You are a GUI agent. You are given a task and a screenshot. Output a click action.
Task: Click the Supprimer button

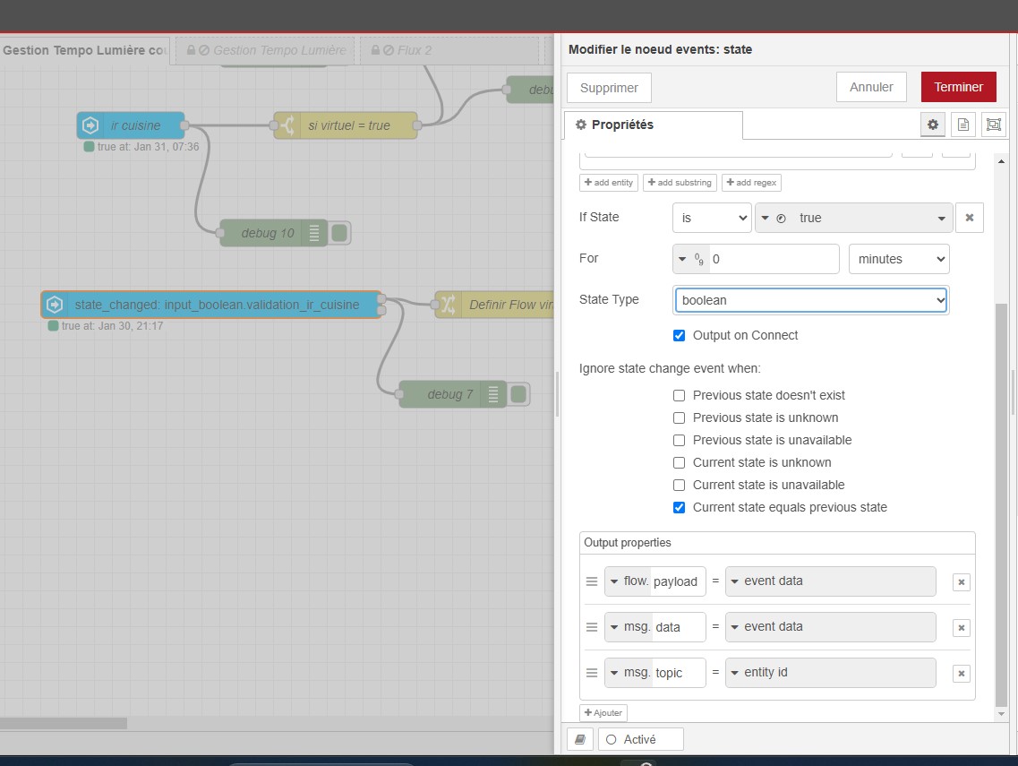(609, 88)
